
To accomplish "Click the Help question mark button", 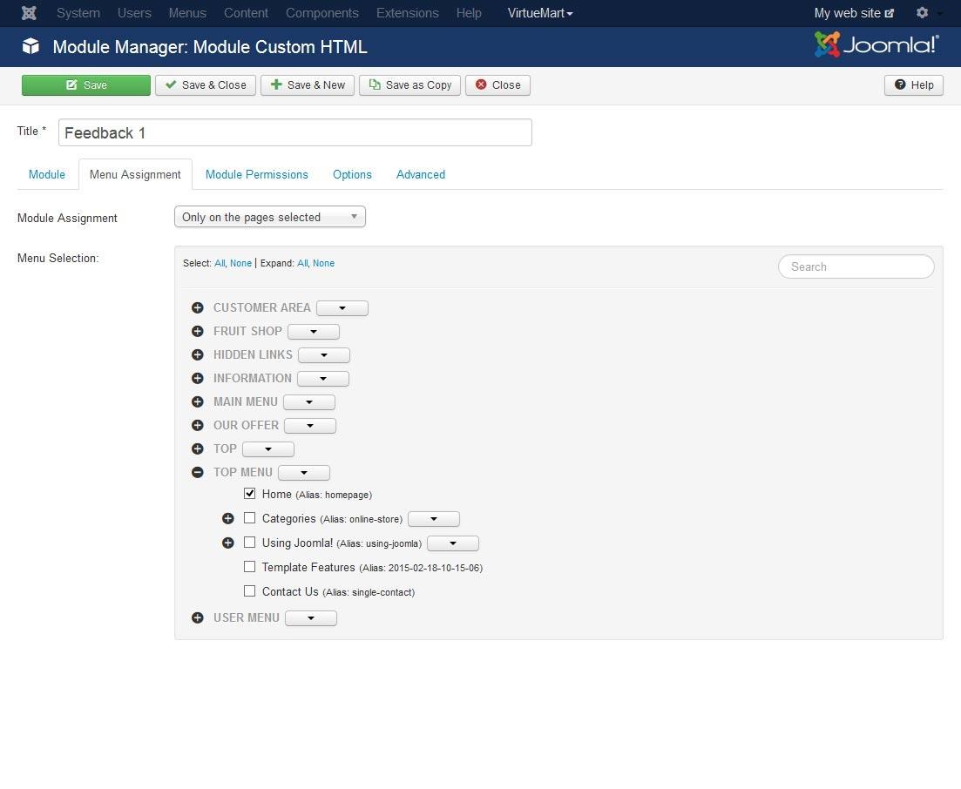I will (x=913, y=84).
